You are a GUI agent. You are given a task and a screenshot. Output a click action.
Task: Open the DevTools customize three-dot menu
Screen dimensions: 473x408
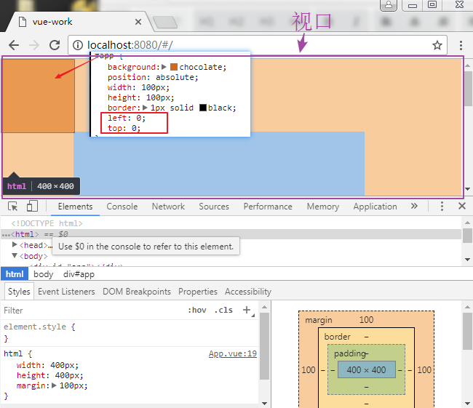click(x=442, y=207)
